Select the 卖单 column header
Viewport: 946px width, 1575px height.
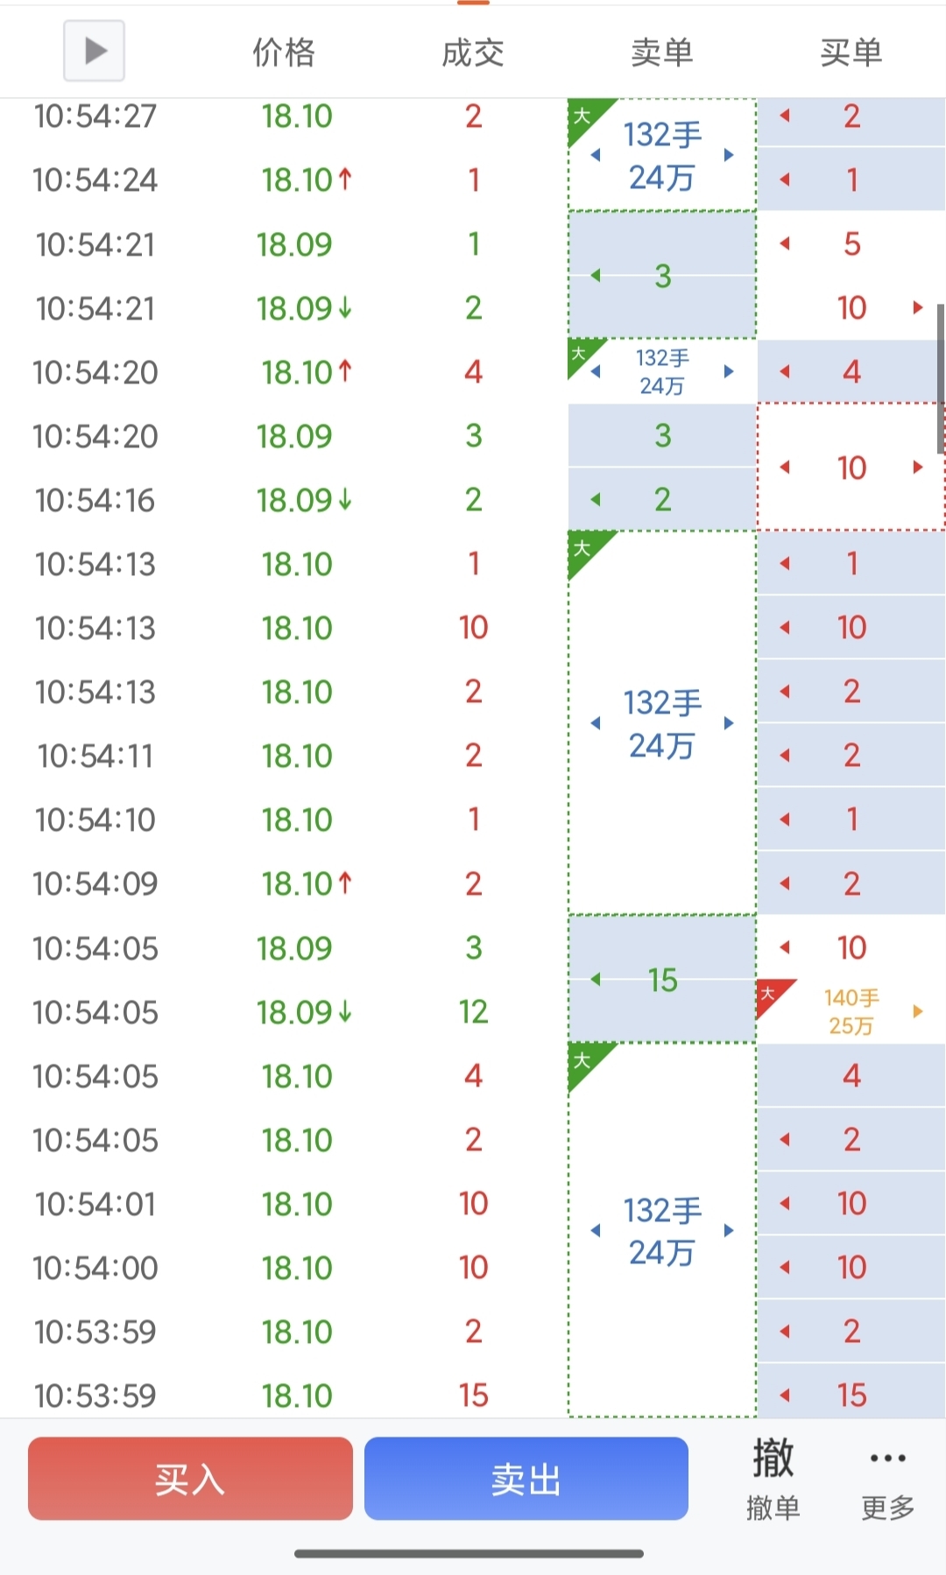coord(662,53)
